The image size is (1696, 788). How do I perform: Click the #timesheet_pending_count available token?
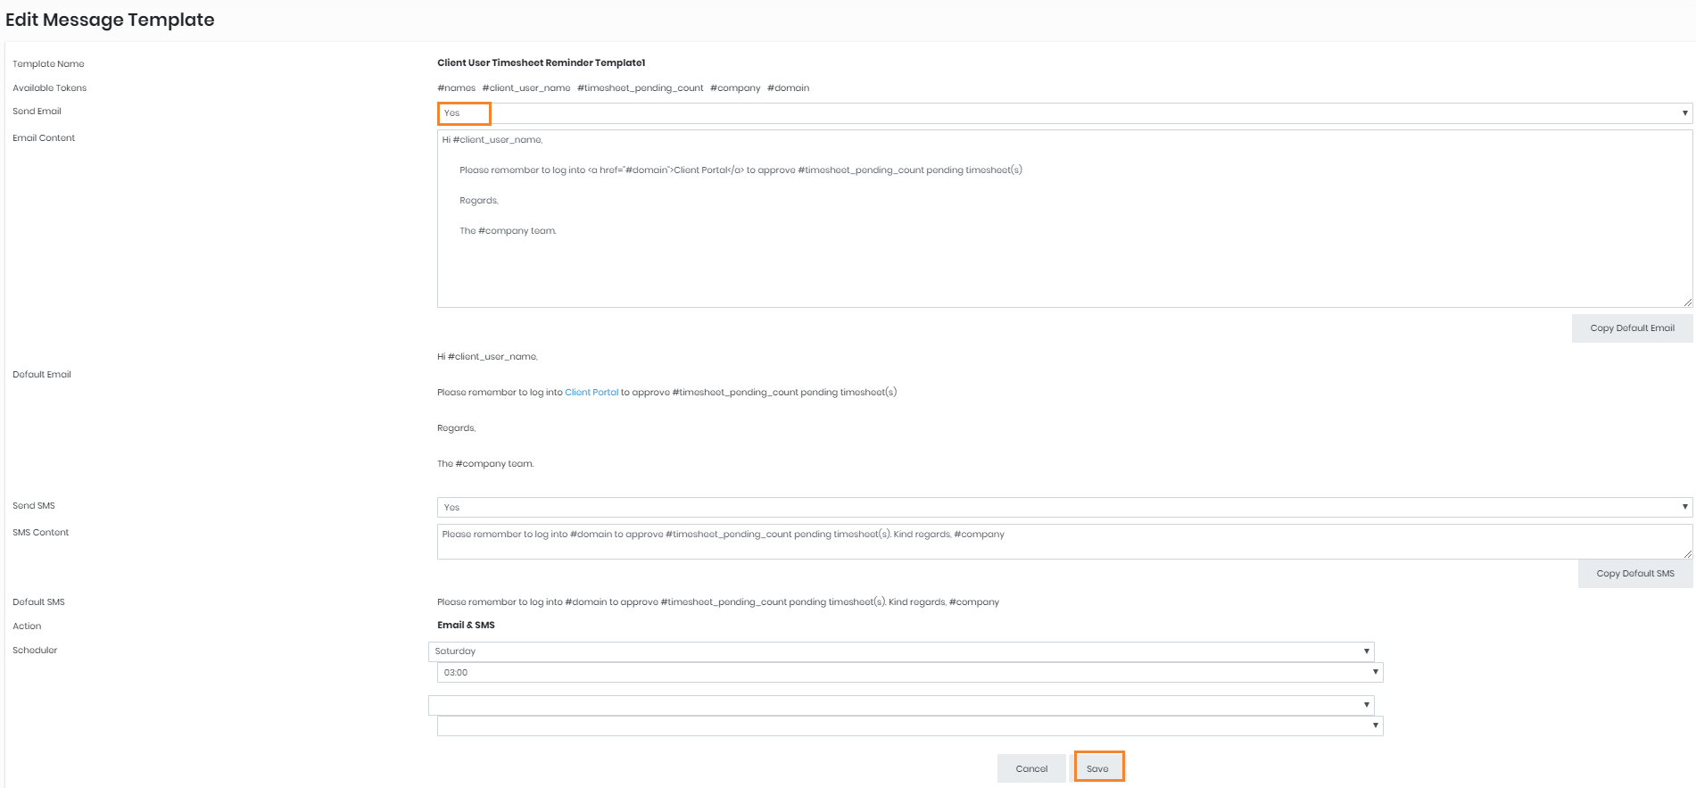point(640,88)
